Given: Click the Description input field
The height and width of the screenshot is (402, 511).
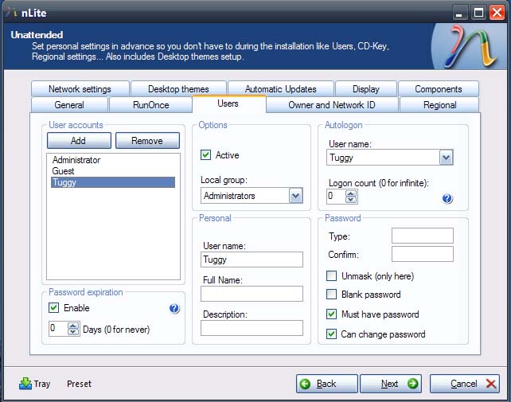Looking at the screenshot, I should pos(252,328).
